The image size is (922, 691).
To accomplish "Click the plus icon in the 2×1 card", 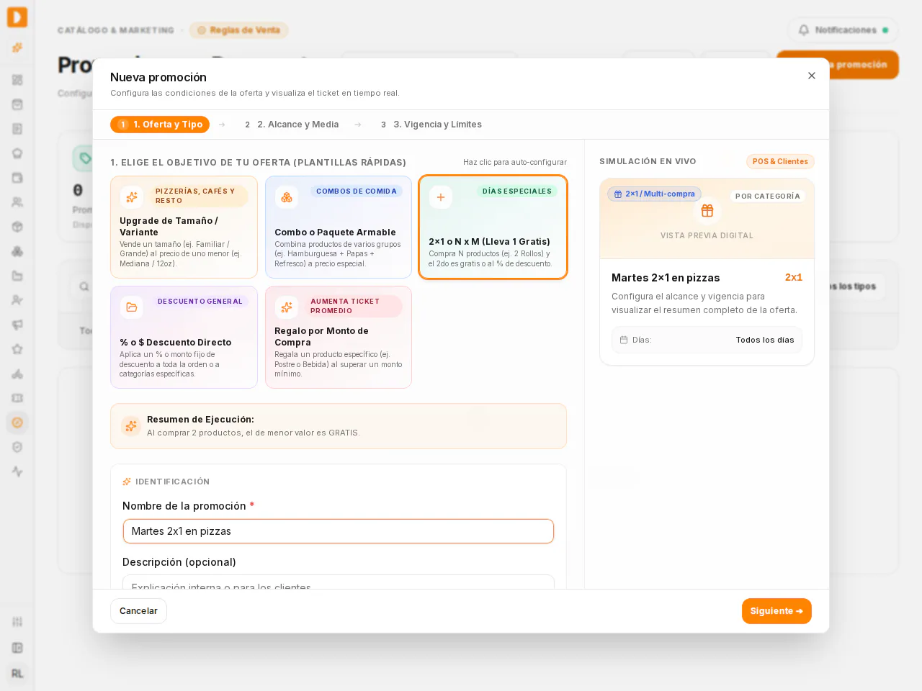I will (x=441, y=197).
